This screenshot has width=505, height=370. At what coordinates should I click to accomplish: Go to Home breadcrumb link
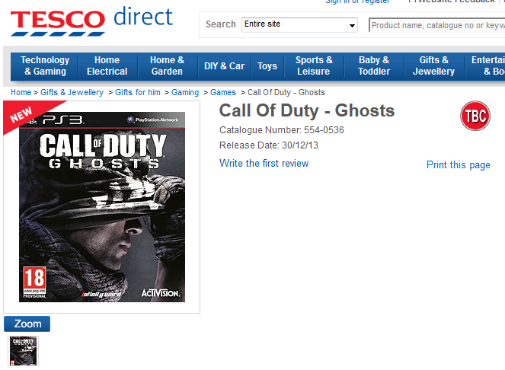(21, 92)
